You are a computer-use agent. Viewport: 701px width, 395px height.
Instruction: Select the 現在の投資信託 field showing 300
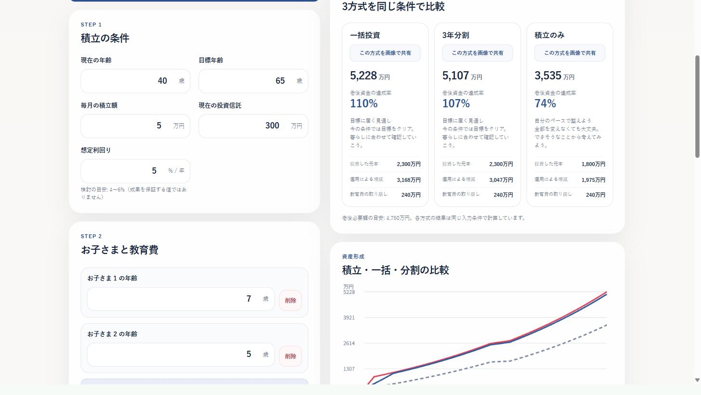(253, 126)
